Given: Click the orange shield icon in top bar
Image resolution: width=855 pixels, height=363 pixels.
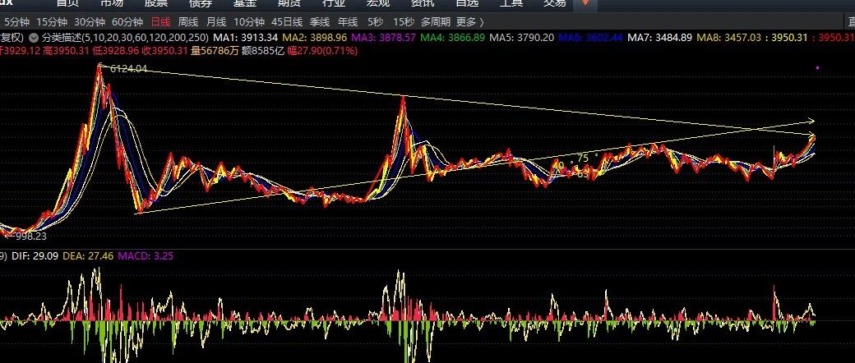Looking at the screenshot, I should [x=585, y=3].
